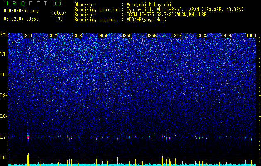This screenshot has height=166, width=261.
Task: Click the 0959 time marker
Action: click(226, 36)
